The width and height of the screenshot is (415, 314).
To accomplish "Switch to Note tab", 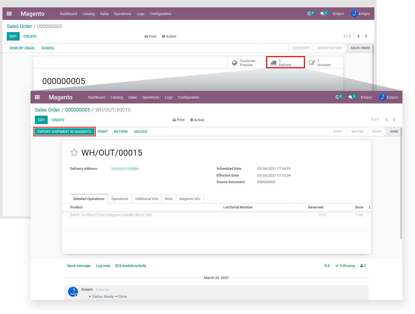I will (x=169, y=199).
